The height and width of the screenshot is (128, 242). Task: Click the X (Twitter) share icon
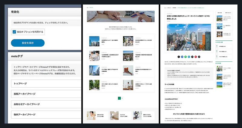point(179,57)
